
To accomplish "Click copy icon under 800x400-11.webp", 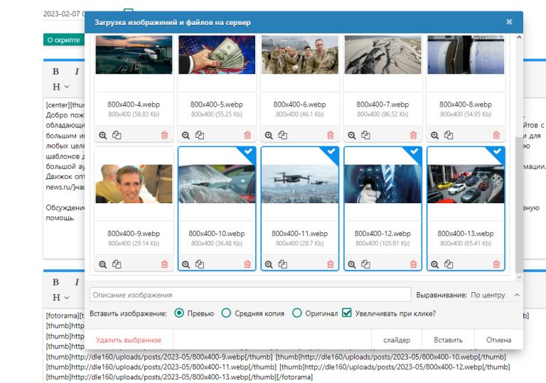I will tap(282, 264).
